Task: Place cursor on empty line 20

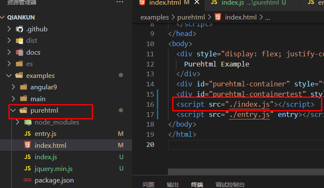Action: click(246, 144)
